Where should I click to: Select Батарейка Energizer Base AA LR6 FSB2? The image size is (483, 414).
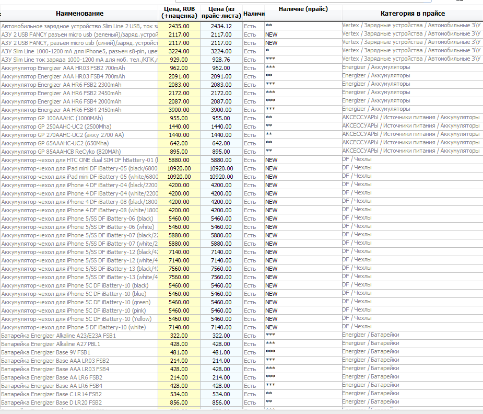pyautogui.click(x=79, y=377)
